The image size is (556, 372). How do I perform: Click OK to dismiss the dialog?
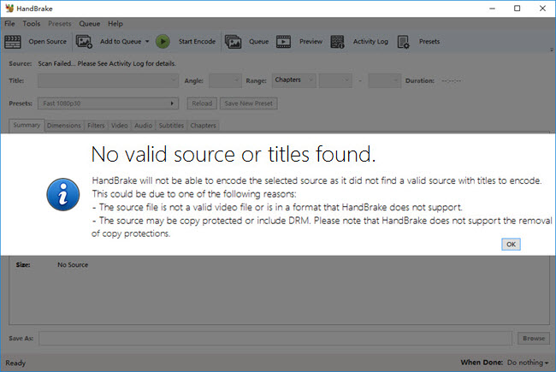(511, 245)
